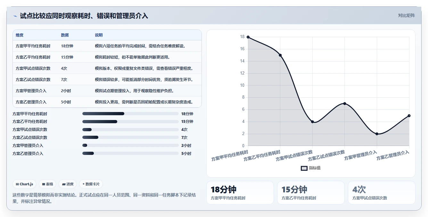Click progress bar for 方案乙试点错误次数
The image size is (428, 217).
coord(130,137)
